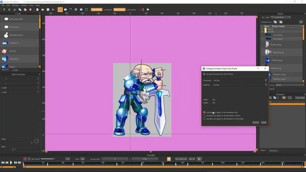Viewport: 306px width, 172px height.
Task: Click Cancel in export size dialog
Action: 256,122
